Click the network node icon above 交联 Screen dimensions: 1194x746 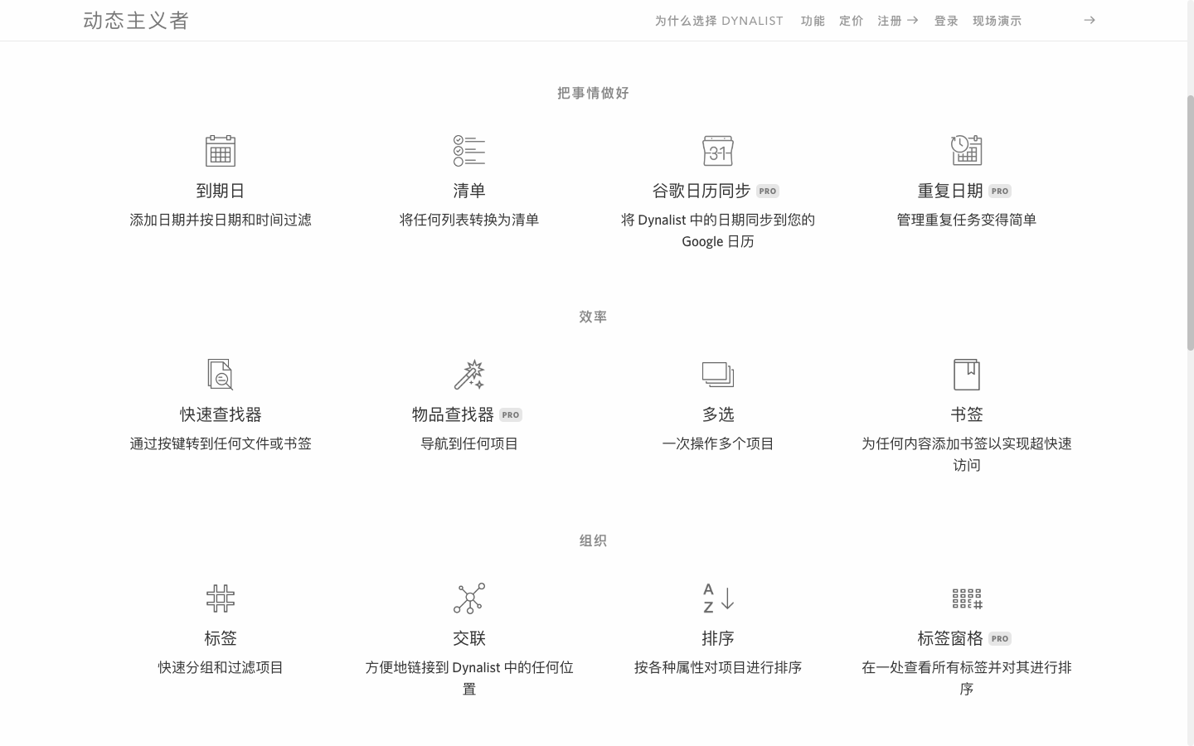468,598
